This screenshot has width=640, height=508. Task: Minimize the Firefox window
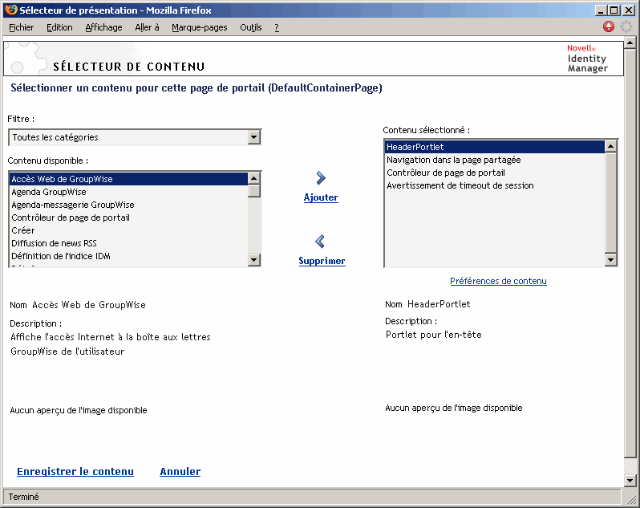click(600, 10)
